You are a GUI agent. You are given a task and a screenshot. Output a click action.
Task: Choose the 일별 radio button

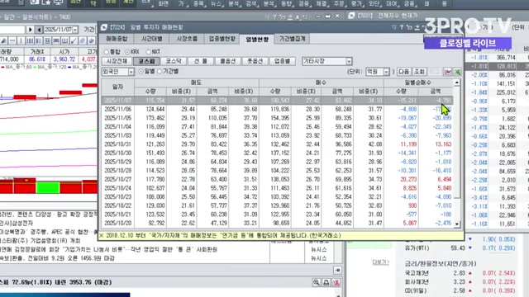click(x=141, y=72)
